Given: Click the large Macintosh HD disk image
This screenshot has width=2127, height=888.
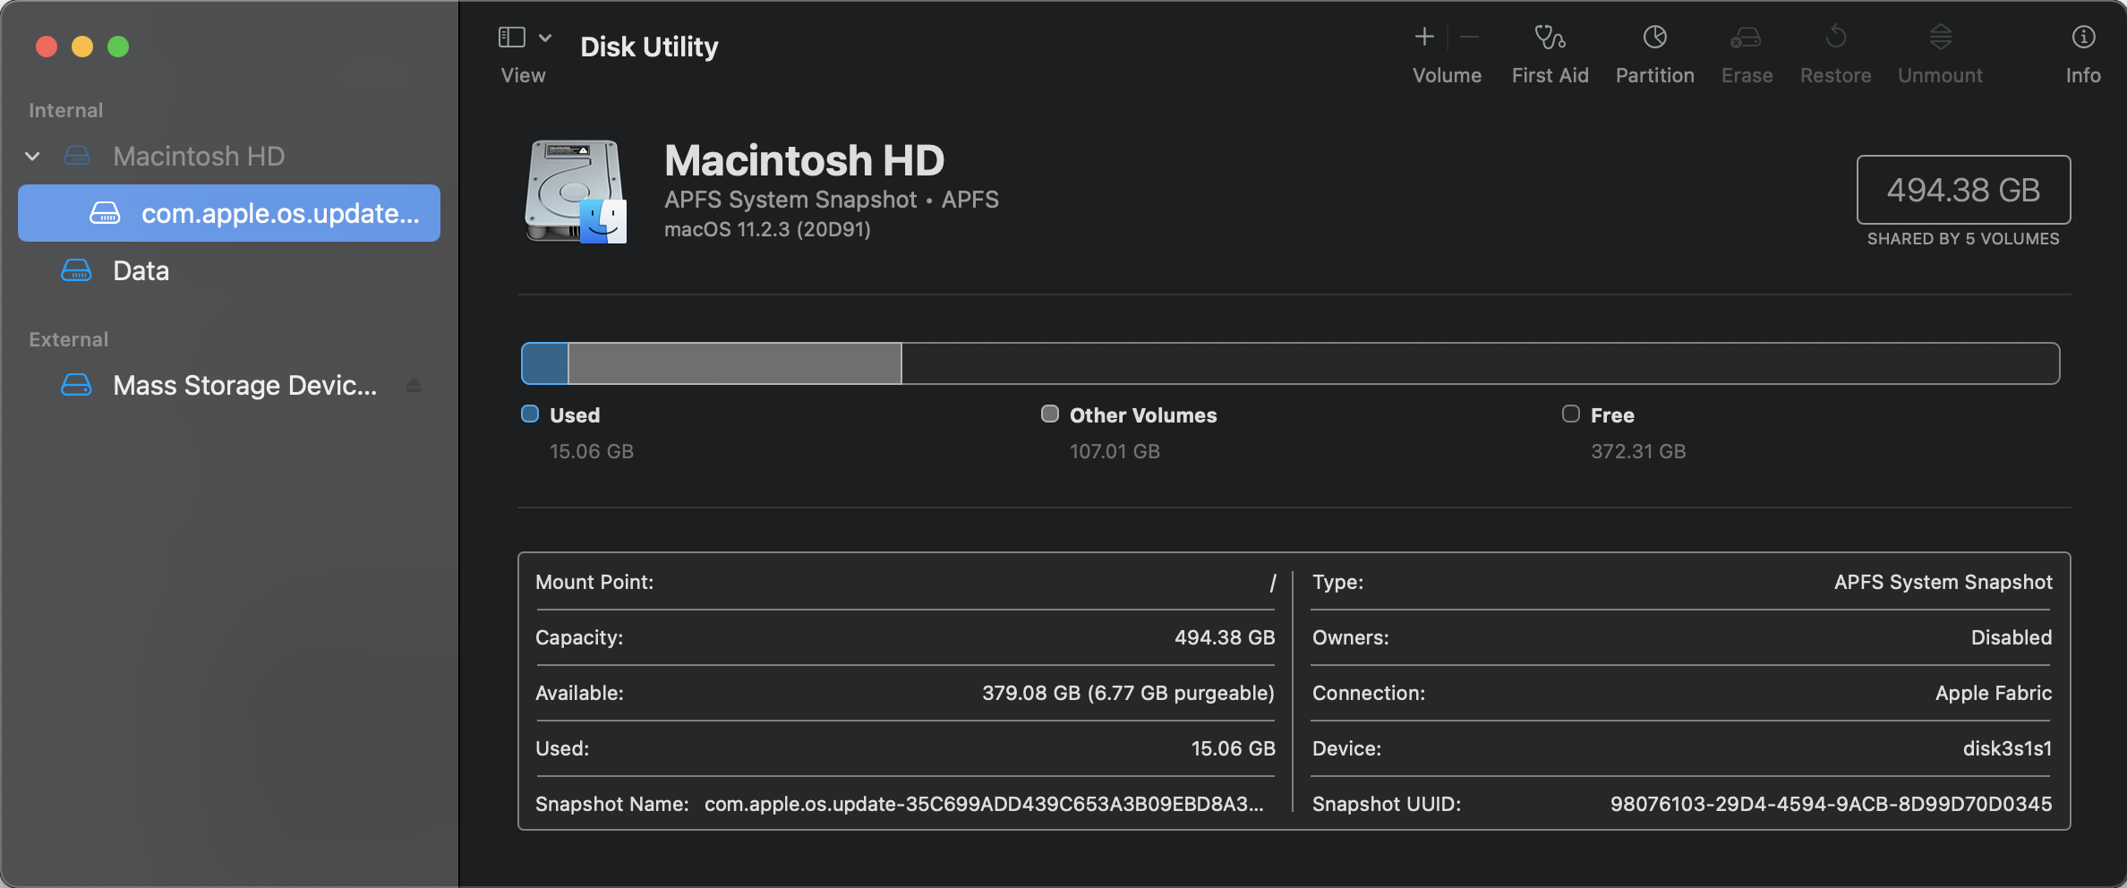Looking at the screenshot, I should (575, 191).
